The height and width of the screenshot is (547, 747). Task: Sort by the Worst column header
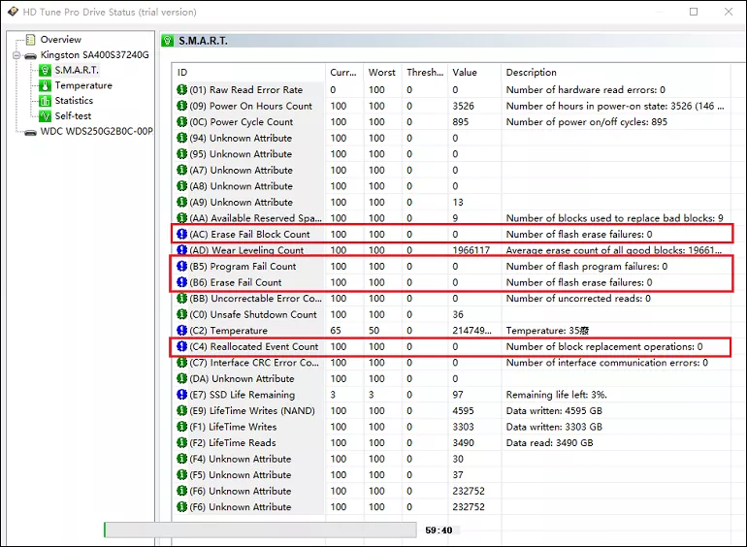click(382, 73)
